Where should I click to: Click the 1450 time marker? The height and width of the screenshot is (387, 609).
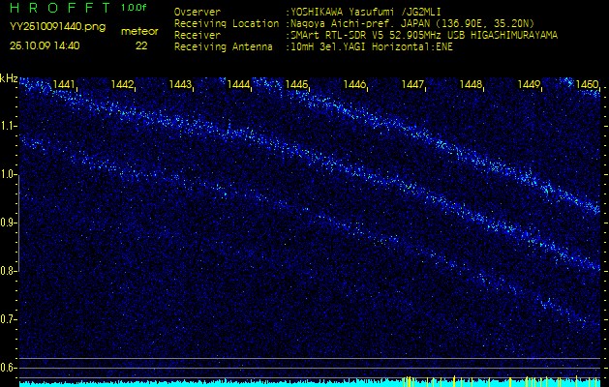point(587,85)
